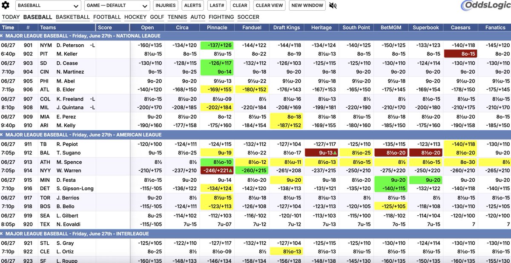
Task: Click team NYM in row 901
Action: click(x=46, y=45)
